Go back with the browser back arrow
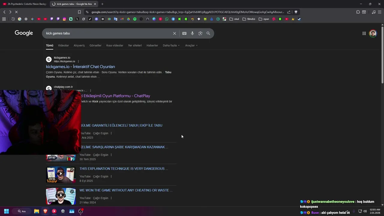This screenshot has width=384, height=216. (4, 12)
